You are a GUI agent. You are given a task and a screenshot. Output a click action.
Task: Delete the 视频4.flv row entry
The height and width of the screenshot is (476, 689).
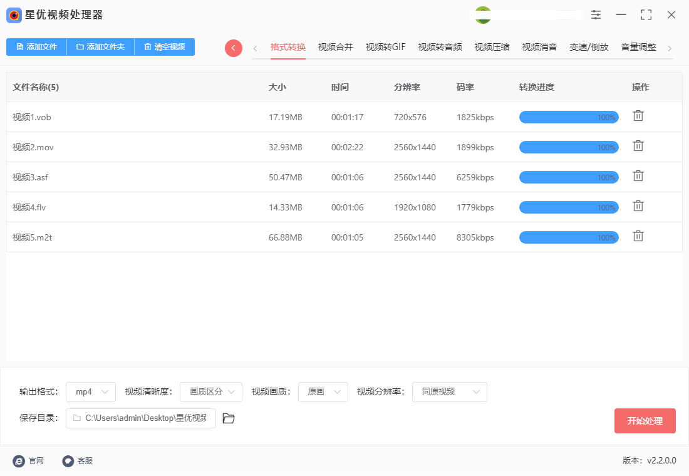click(638, 206)
